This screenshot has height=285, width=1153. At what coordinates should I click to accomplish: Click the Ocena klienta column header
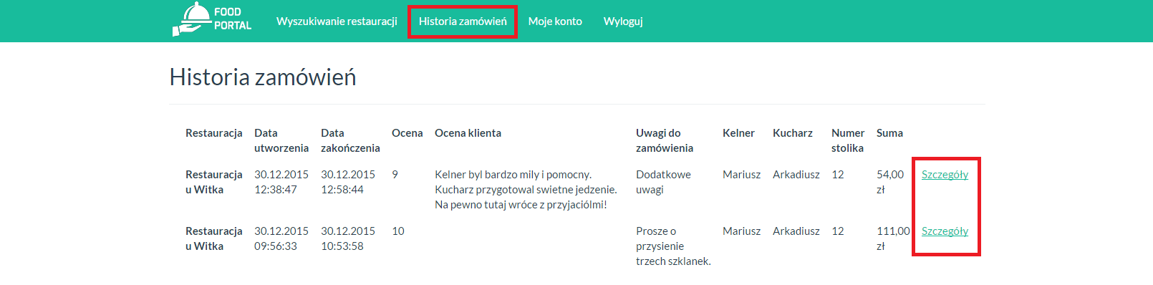pos(468,133)
